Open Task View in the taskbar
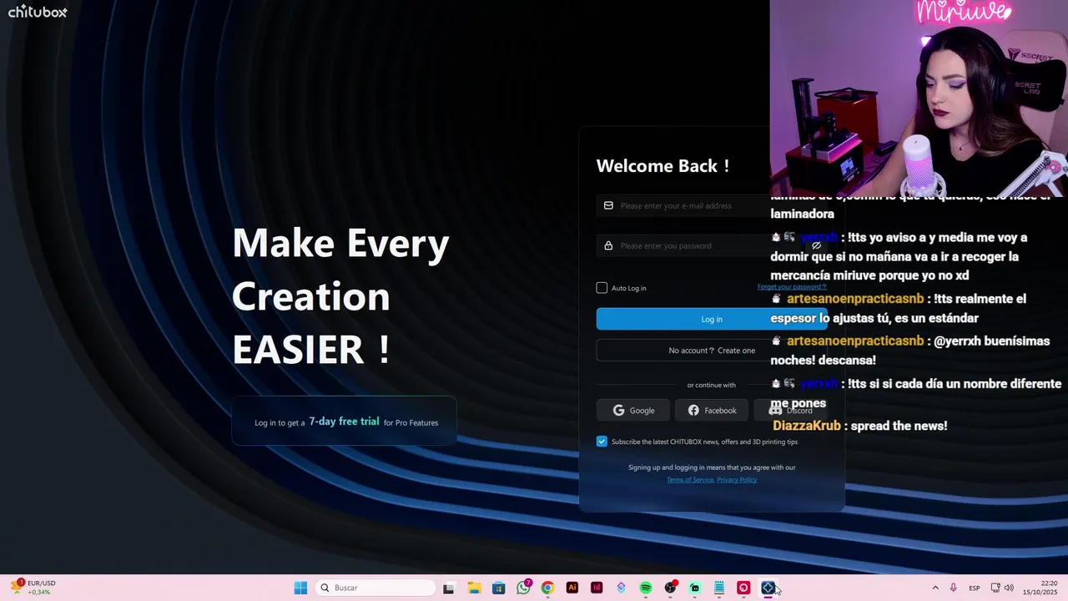The image size is (1068, 601). tap(449, 588)
